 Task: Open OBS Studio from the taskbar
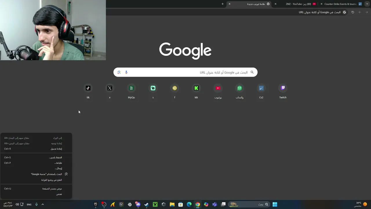(104, 204)
